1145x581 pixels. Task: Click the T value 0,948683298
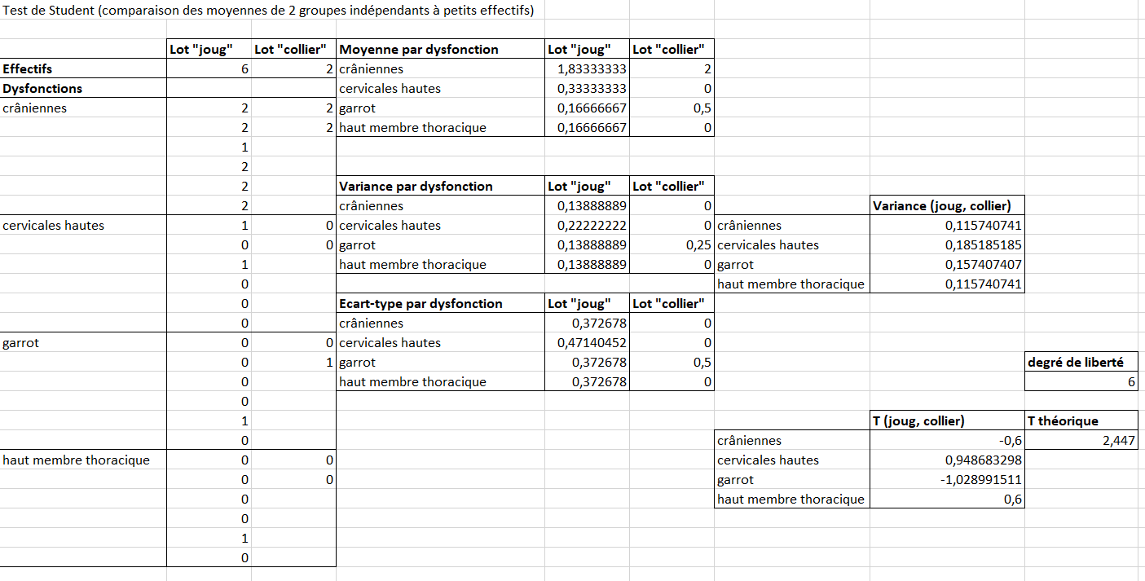(x=946, y=460)
